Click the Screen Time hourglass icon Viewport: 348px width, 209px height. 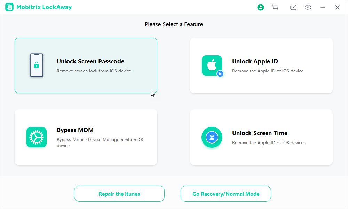point(212,137)
